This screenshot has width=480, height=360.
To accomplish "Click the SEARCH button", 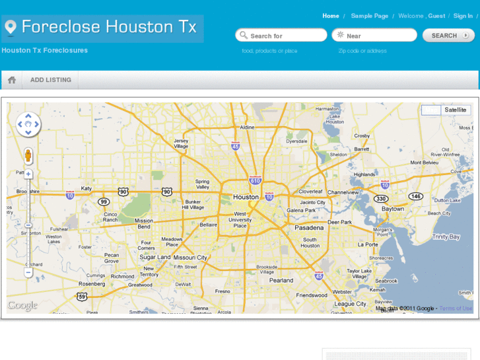I will (448, 36).
